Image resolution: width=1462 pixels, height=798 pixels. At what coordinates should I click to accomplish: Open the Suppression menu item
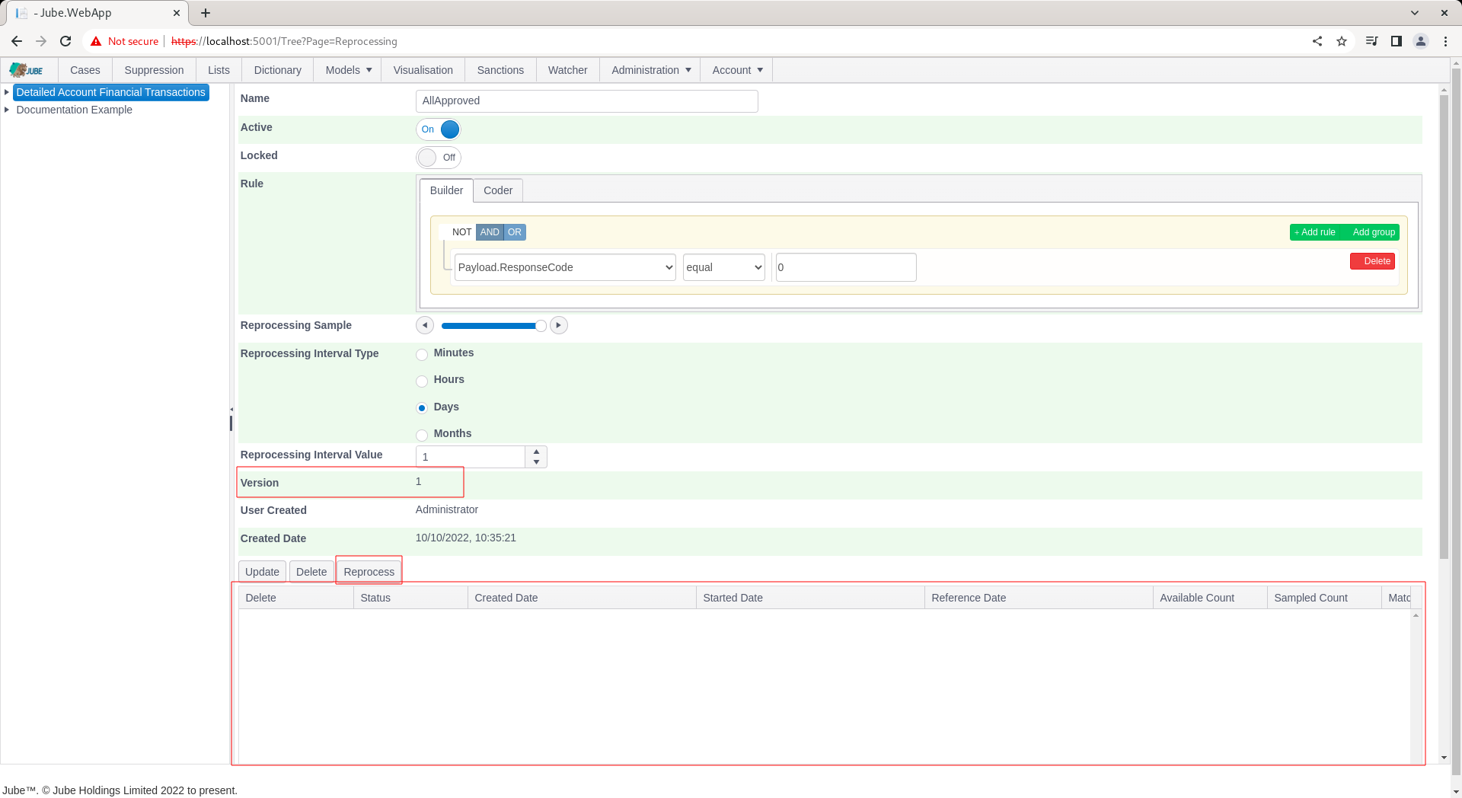154,70
